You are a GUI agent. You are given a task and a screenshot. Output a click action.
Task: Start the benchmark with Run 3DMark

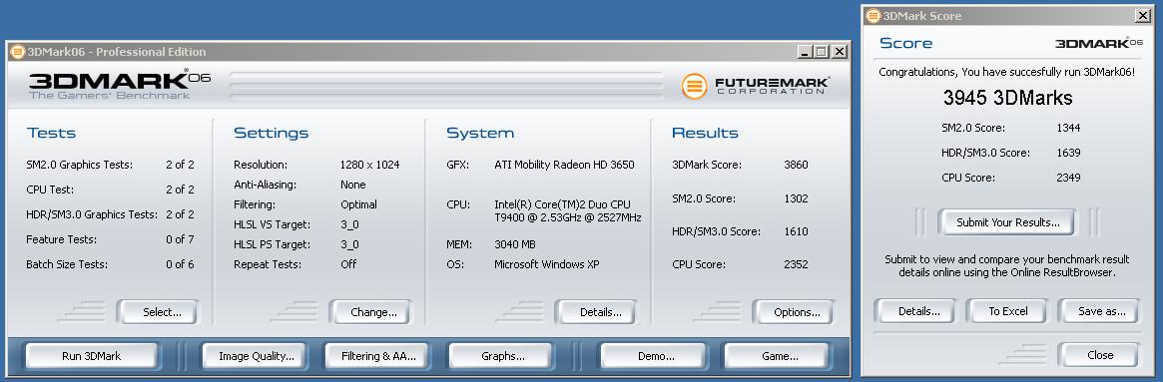point(91,356)
